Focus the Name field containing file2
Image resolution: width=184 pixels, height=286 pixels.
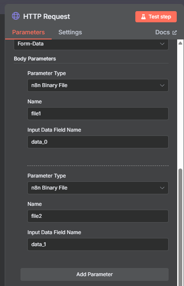coord(98,216)
